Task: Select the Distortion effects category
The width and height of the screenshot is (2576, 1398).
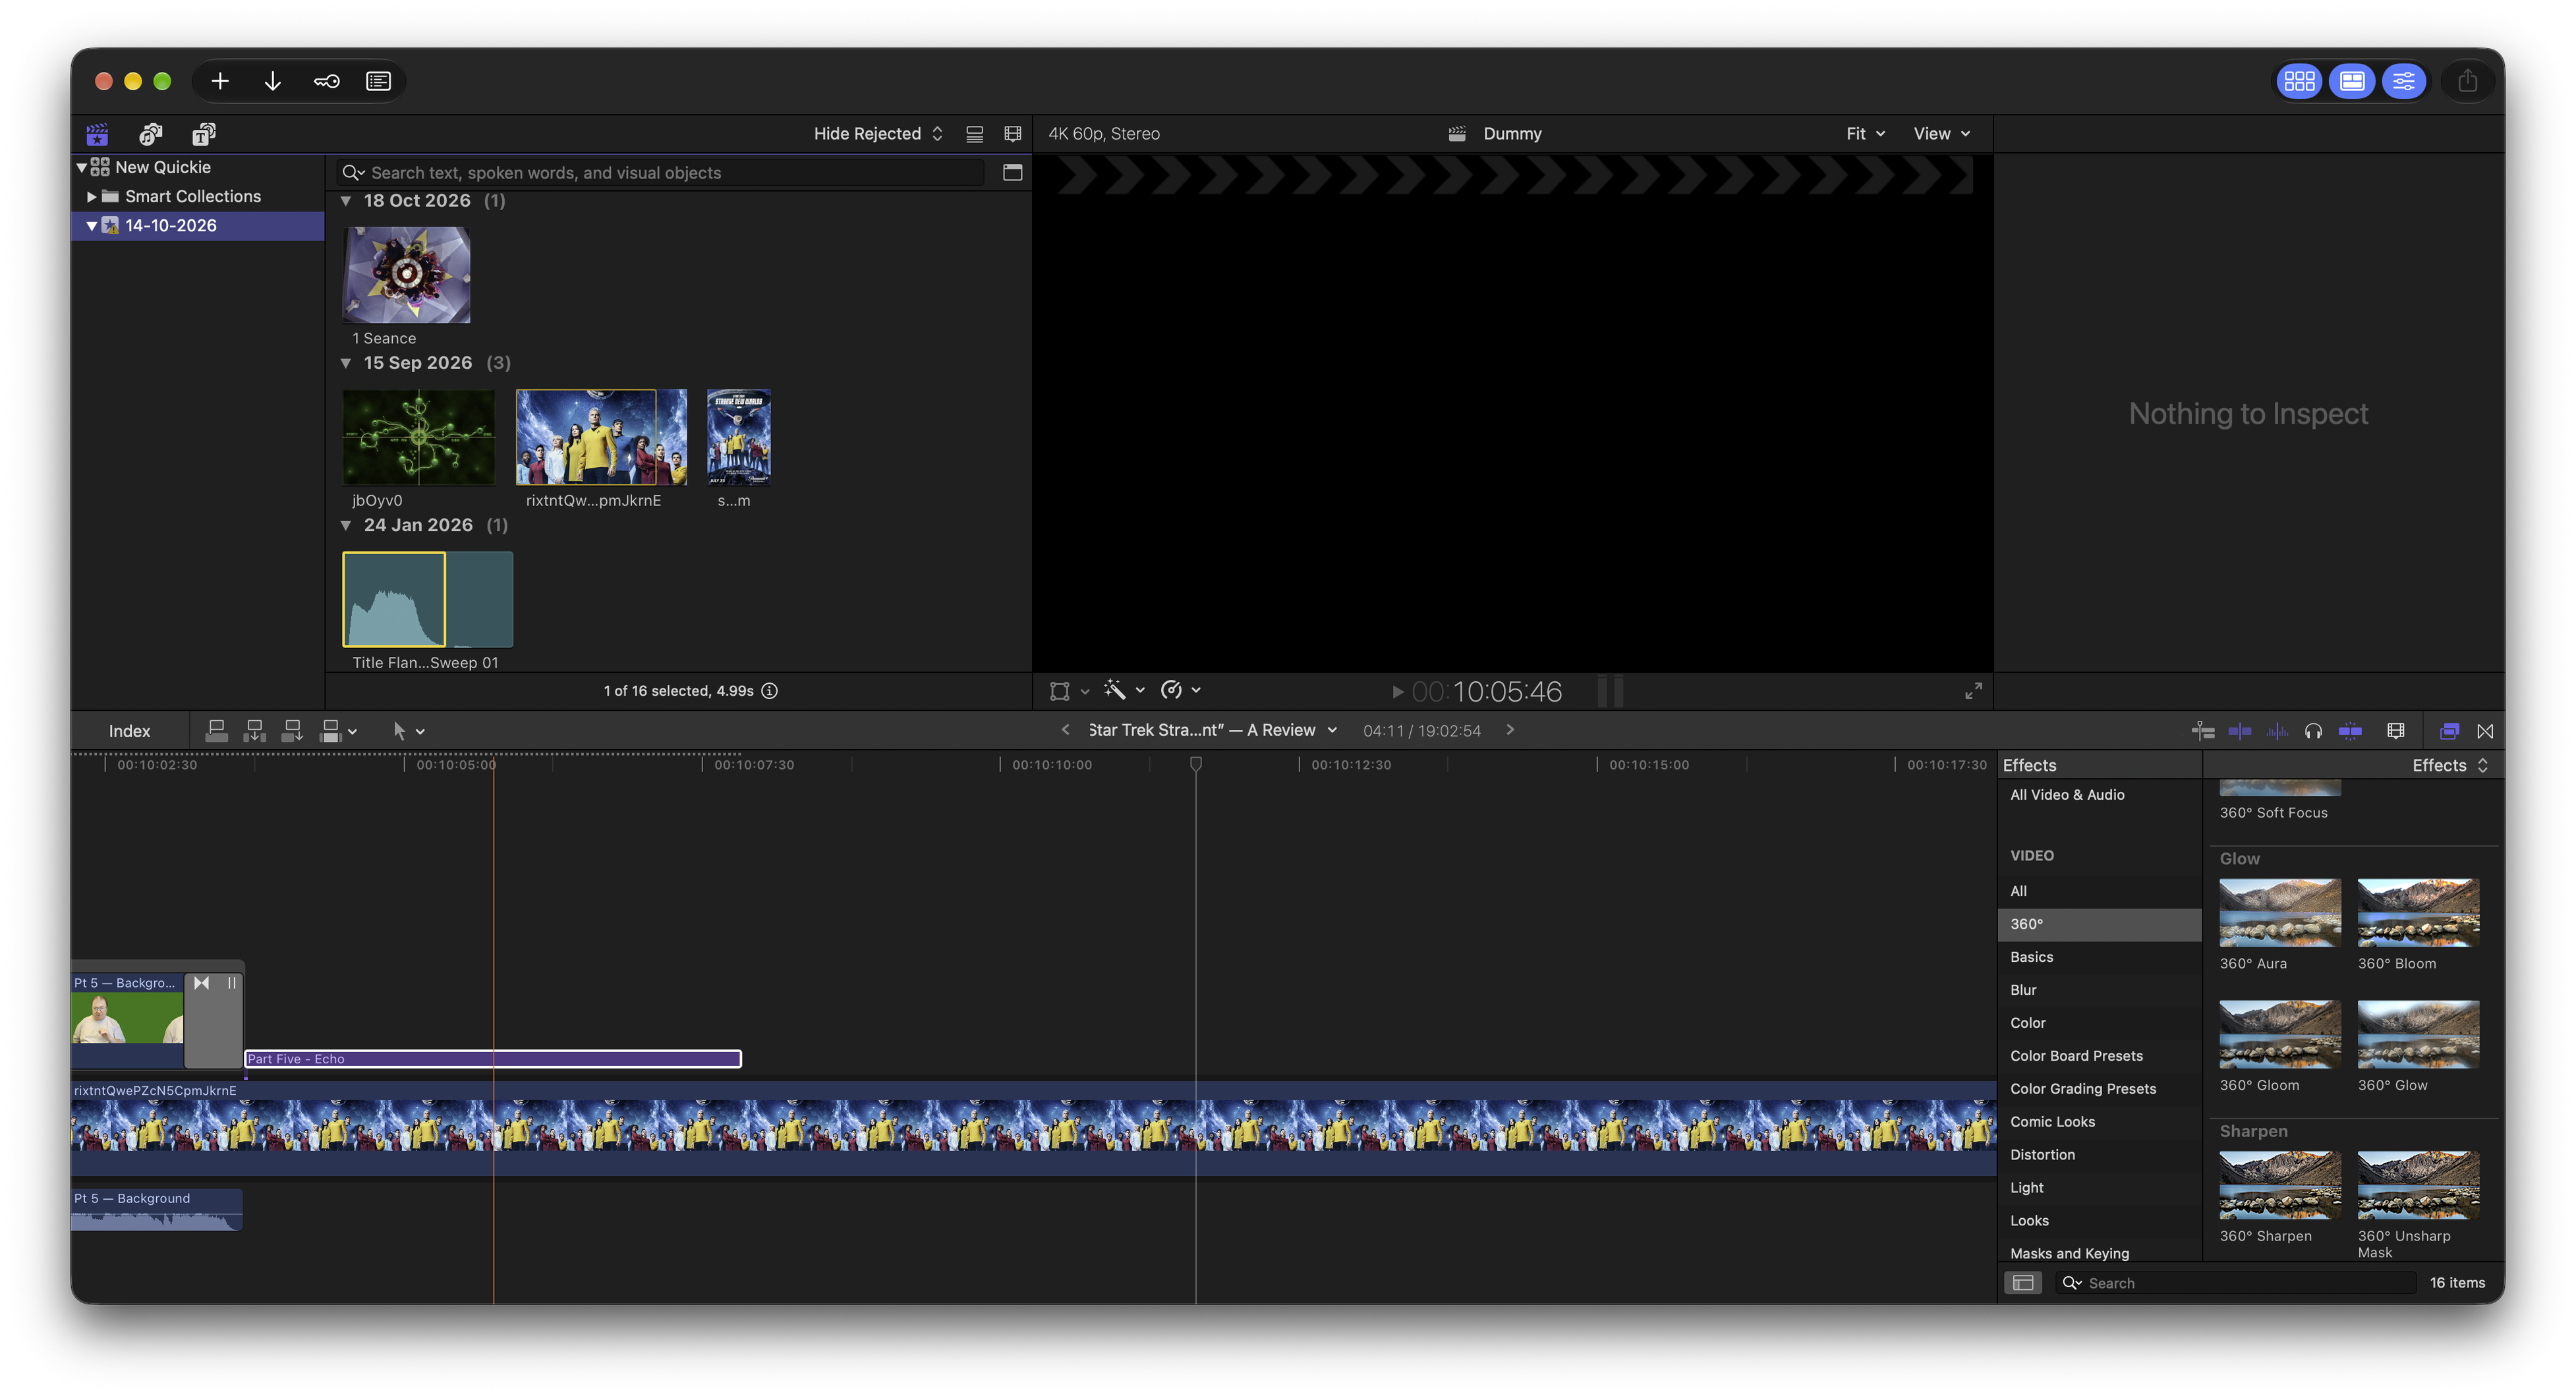Action: (x=2098, y=1154)
